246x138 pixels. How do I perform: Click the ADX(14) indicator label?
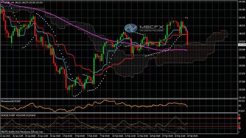click(18, 115)
